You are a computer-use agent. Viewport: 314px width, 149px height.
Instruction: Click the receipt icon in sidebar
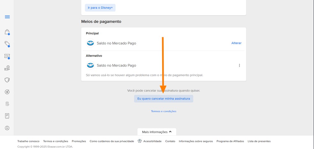tap(7, 116)
